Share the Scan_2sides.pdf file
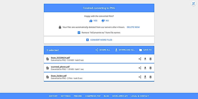Image resolution: width=198 pixels, height=99 pixels. pyautogui.click(x=140, y=77)
